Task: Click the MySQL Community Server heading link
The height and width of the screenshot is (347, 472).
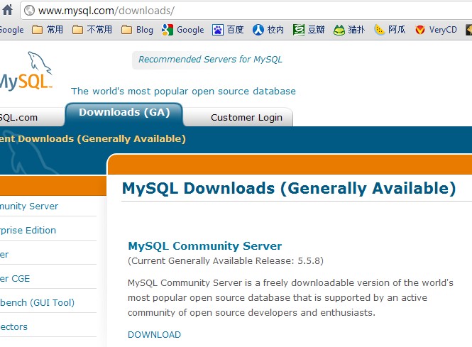Action: (x=205, y=246)
